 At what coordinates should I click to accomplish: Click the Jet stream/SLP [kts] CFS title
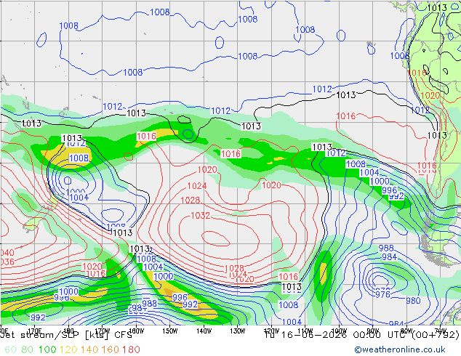[x=66, y=335]
